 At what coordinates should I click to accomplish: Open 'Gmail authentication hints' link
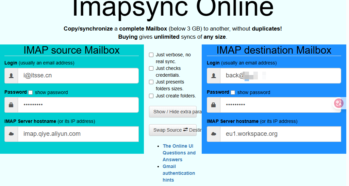(179, 173)
